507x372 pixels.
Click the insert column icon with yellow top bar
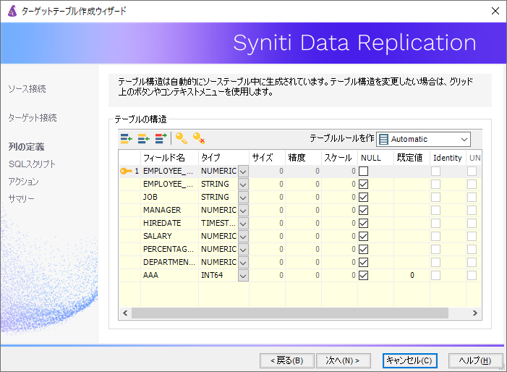143,139
